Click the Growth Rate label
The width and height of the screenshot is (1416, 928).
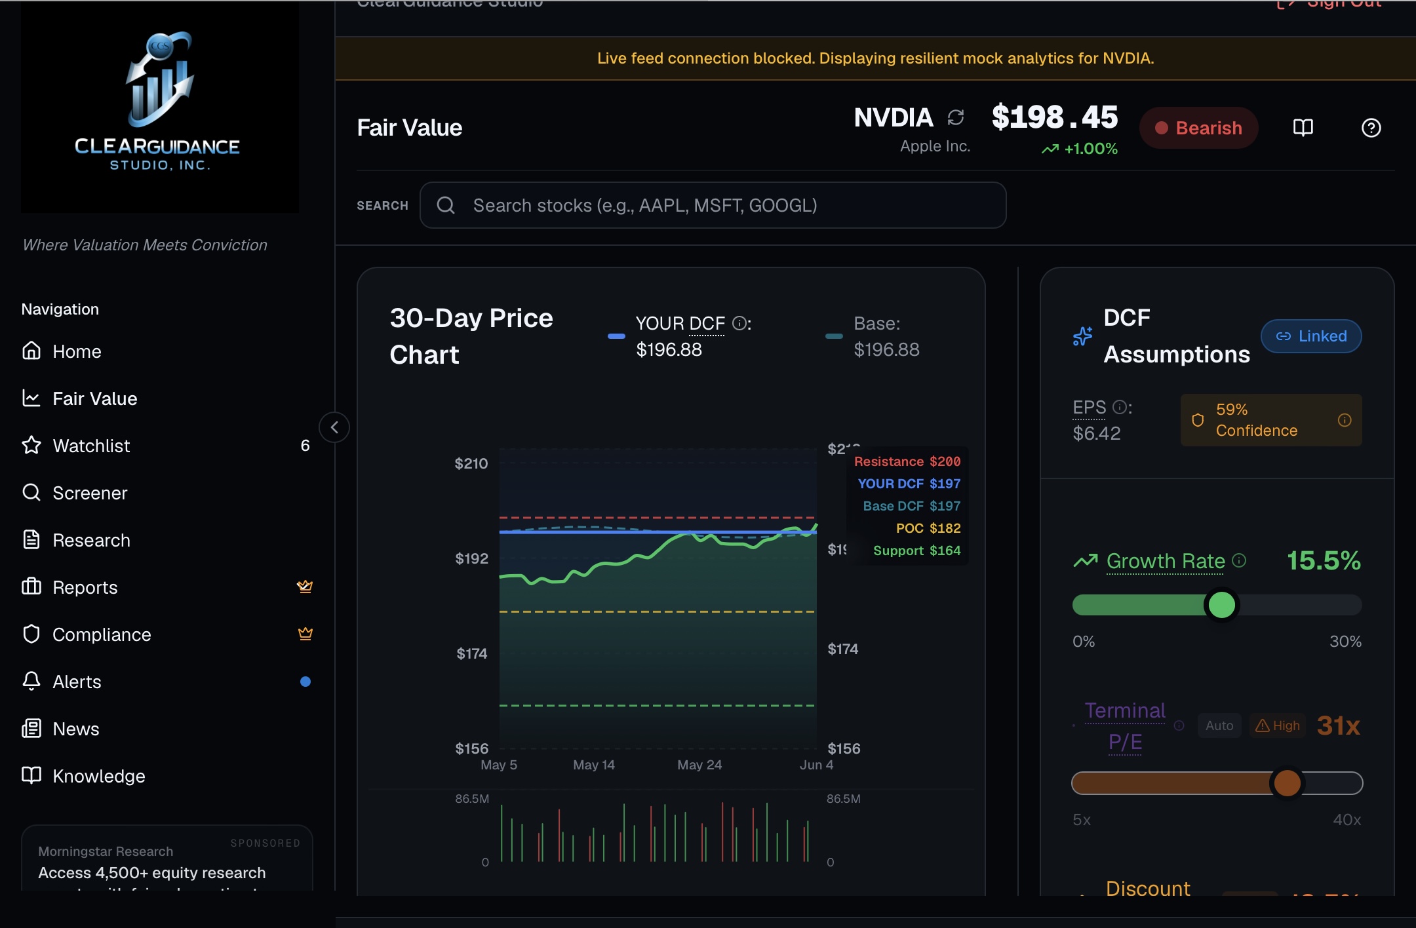(1166, 561)
